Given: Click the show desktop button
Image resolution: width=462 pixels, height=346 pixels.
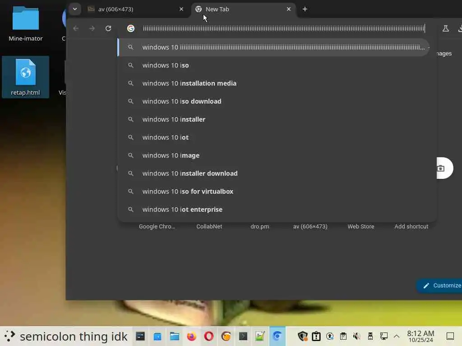Looking at the screenshot, I should coord(450,336).
